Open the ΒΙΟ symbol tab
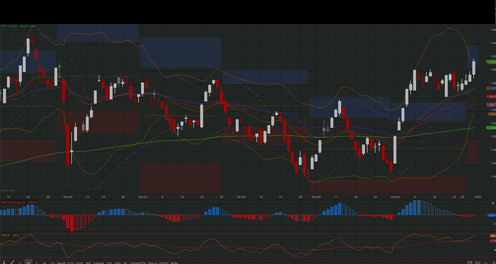The image size is (496, 264). 88,263
